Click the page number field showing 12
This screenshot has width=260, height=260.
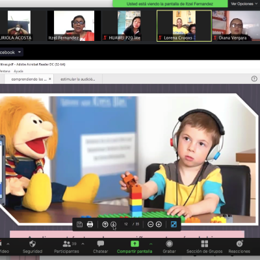tap(126, 224)
